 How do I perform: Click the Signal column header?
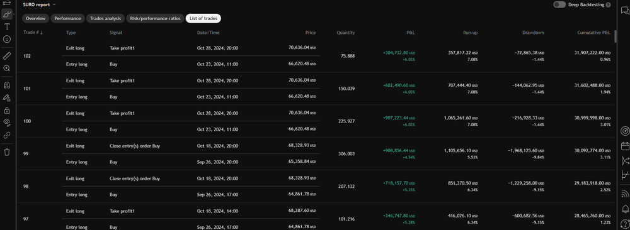(116, 33)
